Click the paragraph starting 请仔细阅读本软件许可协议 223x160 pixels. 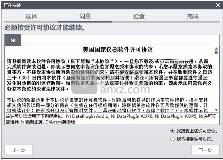click(109, 75)
